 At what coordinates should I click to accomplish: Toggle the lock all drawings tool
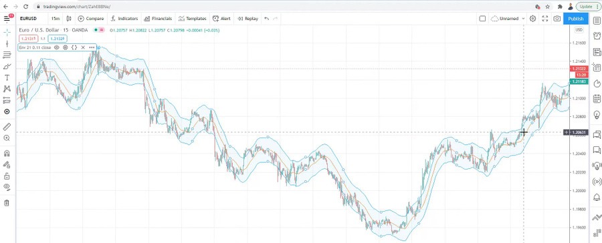point(7,176)
